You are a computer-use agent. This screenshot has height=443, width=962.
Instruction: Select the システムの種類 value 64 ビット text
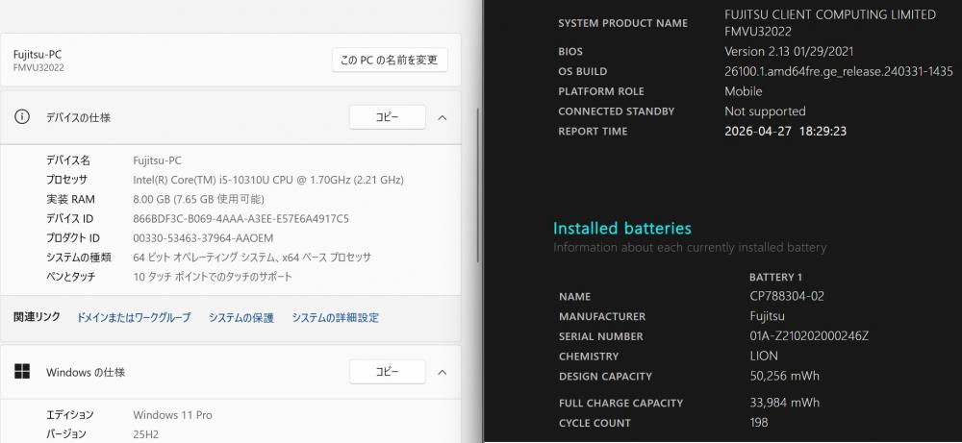(x=252, y=258)
